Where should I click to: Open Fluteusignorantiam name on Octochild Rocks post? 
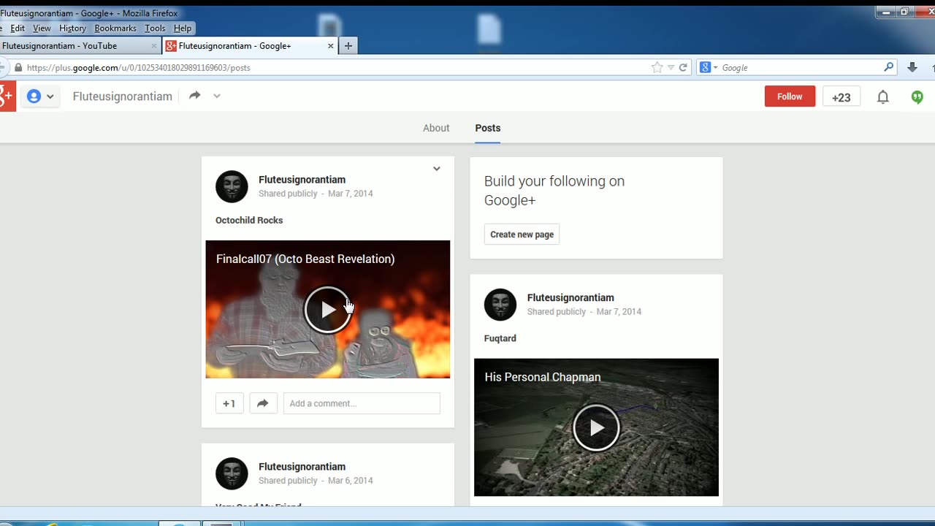tap(302, 180)
